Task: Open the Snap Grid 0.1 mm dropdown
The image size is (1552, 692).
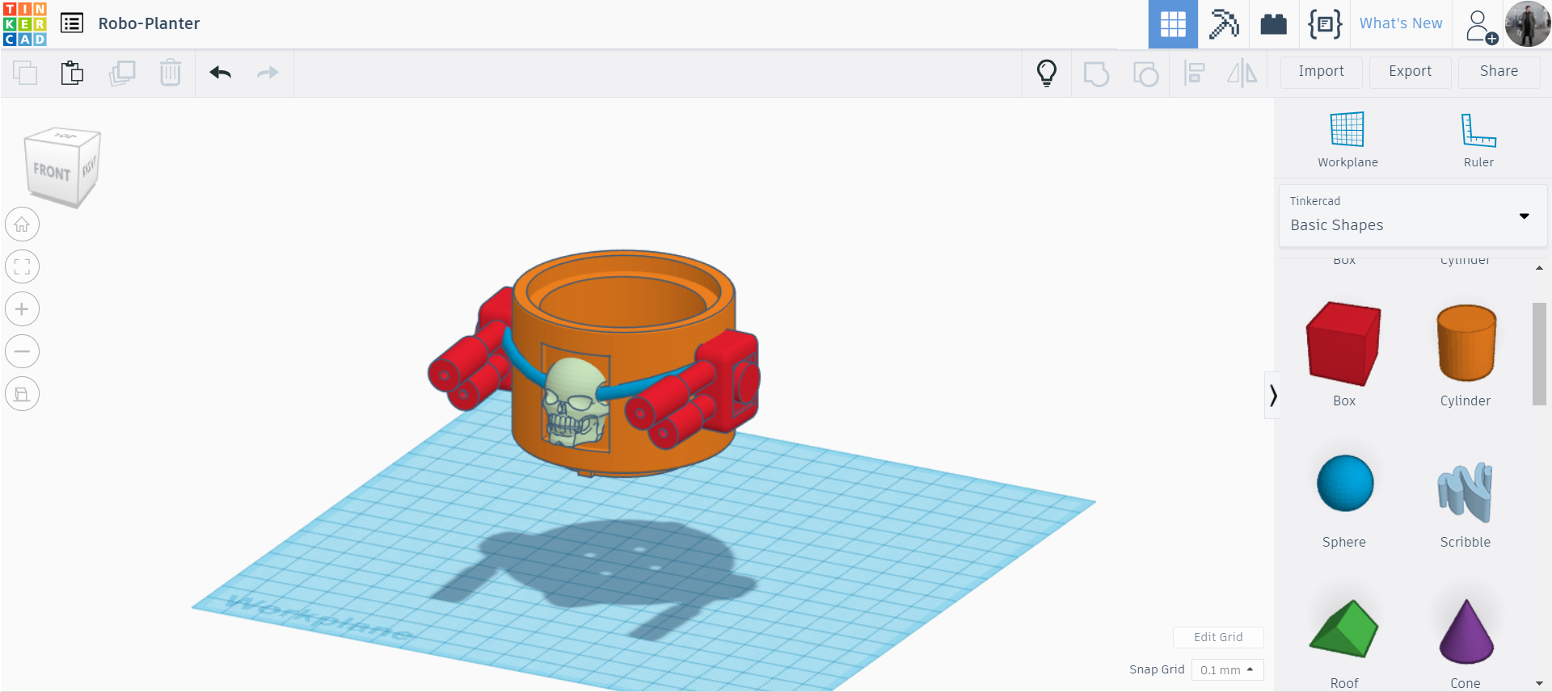Action: click(x=1227, y=669)
